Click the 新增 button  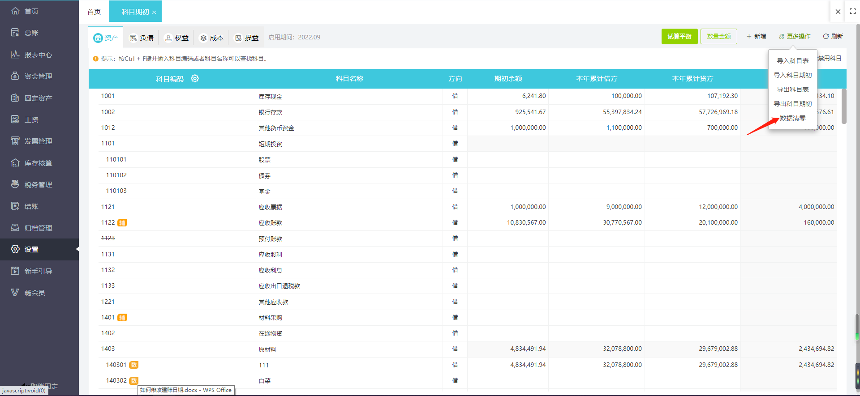756,37
